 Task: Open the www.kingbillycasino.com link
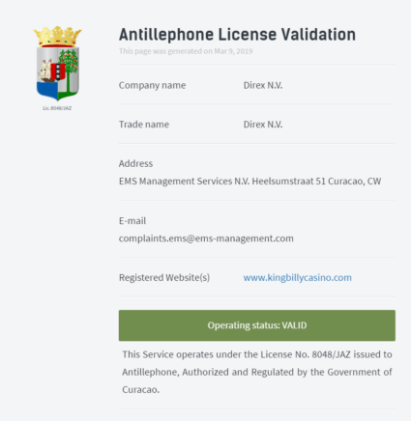pos(297,277)
